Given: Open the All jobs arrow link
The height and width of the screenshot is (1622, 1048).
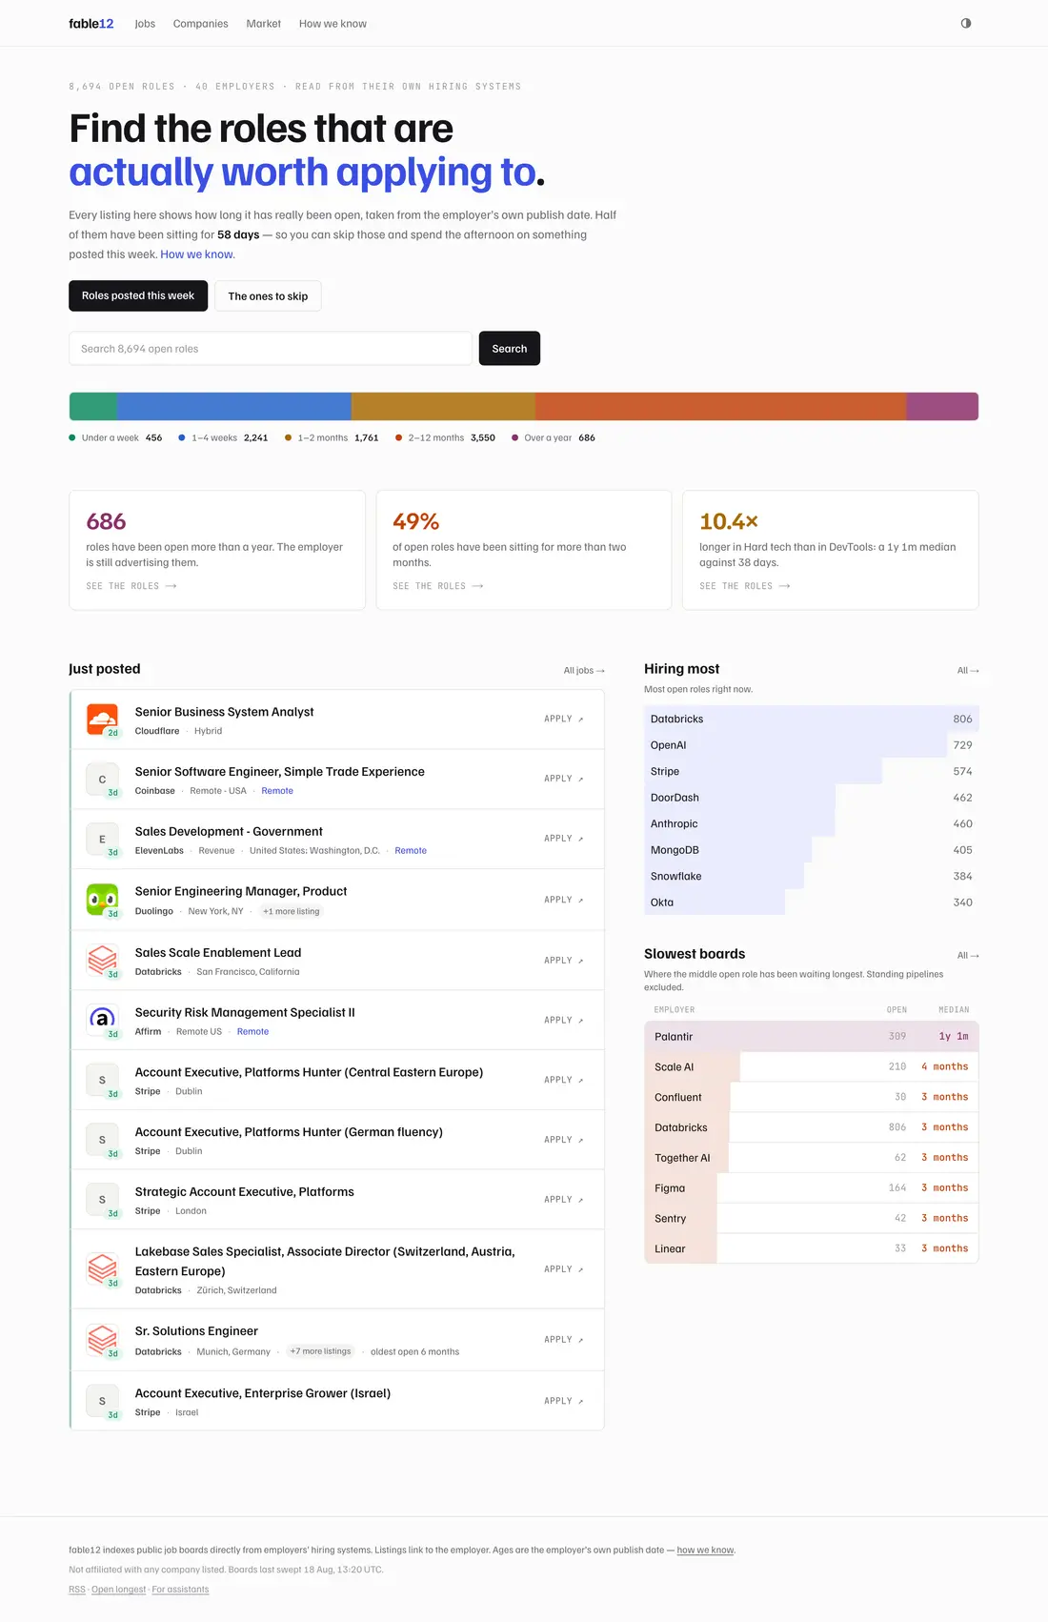Looking at the screenshot, I should (x=584, y=671).
